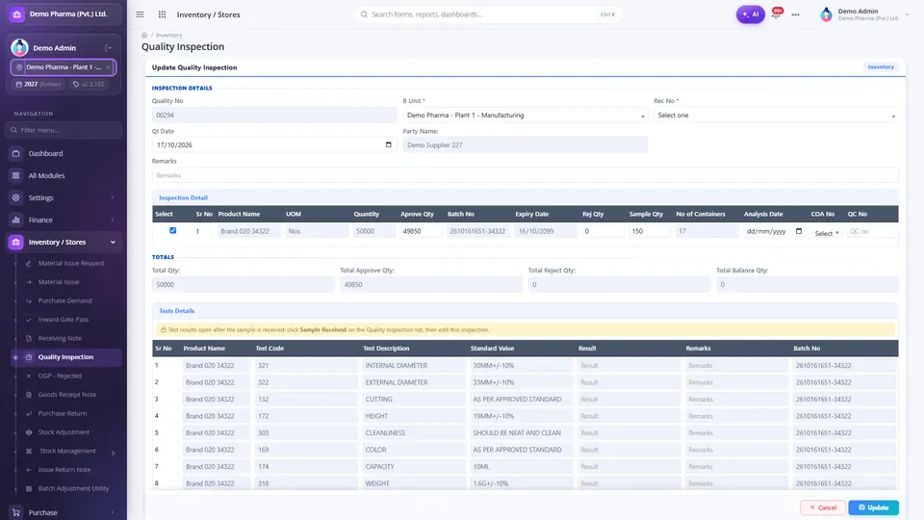Open the apps grid icon
This screenshot has width=924, height=520.
tap(162, 14)
